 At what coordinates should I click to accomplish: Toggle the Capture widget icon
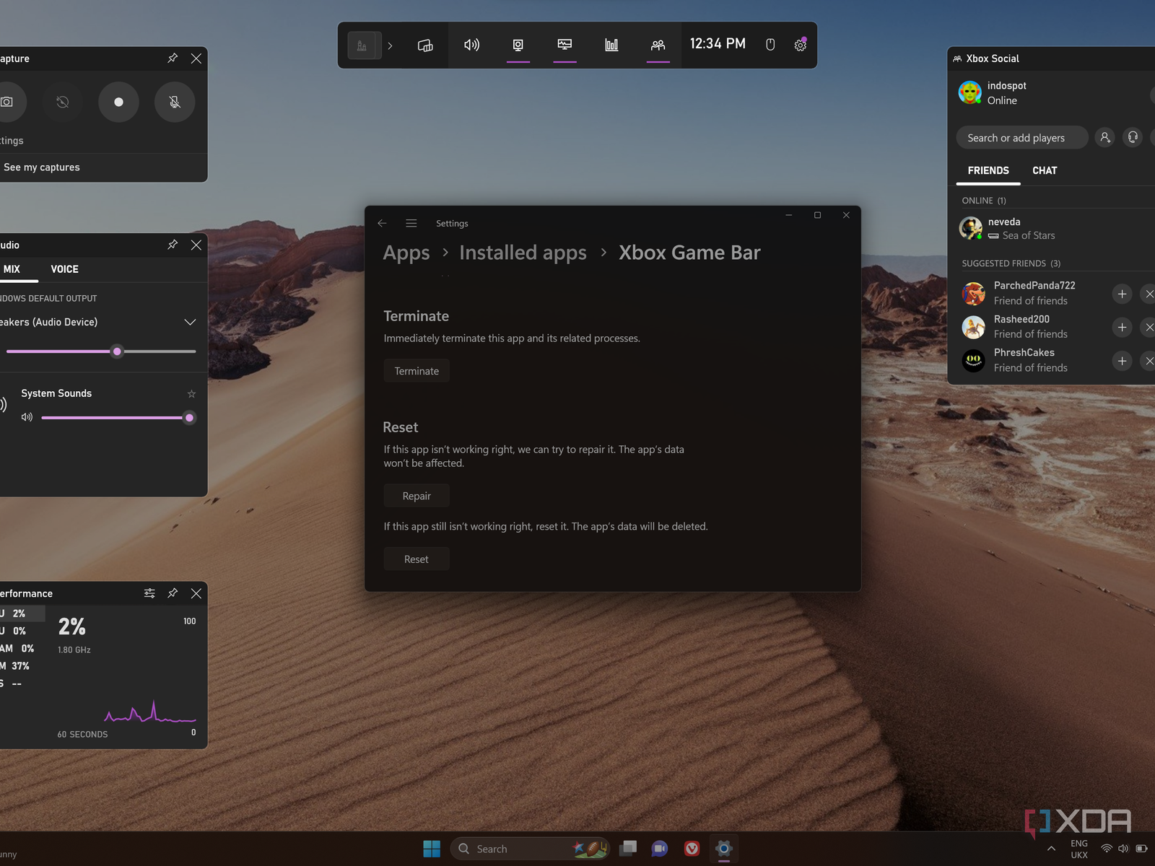click(518, 45)
